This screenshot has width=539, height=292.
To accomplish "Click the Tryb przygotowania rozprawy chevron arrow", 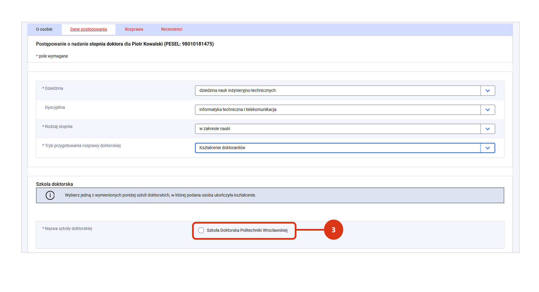I will [488, 148].
